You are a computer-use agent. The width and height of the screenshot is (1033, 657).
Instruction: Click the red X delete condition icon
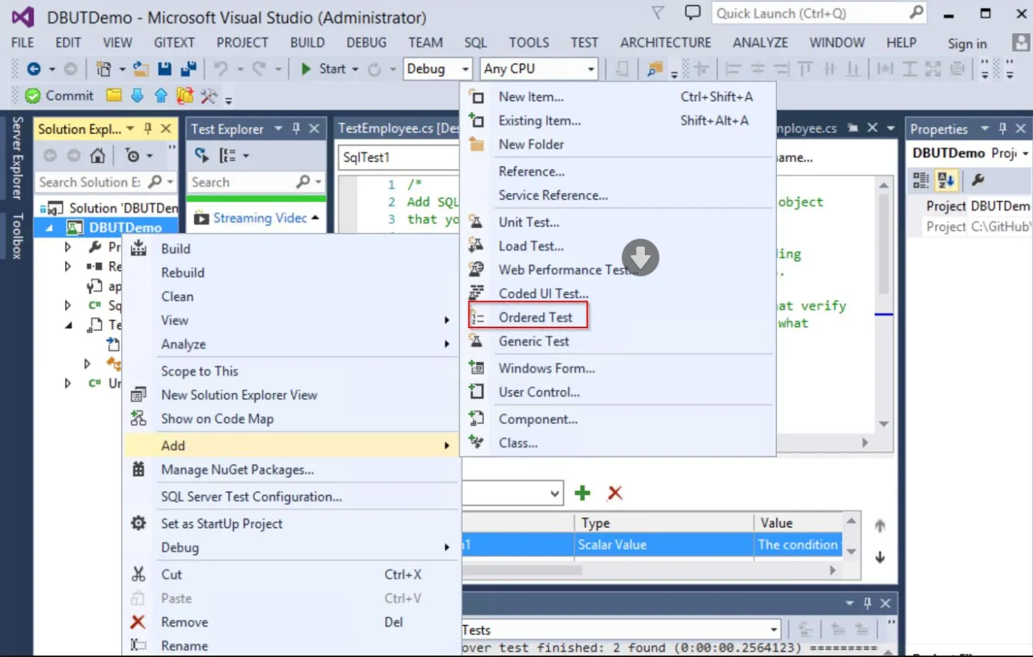tap(615, 493)
